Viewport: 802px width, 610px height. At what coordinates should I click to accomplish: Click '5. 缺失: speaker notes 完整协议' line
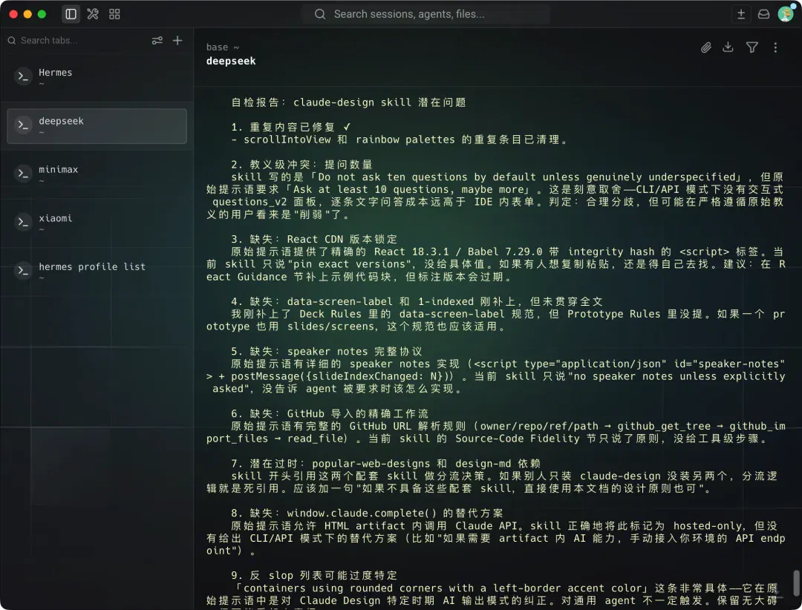click(x=326, y=352)
